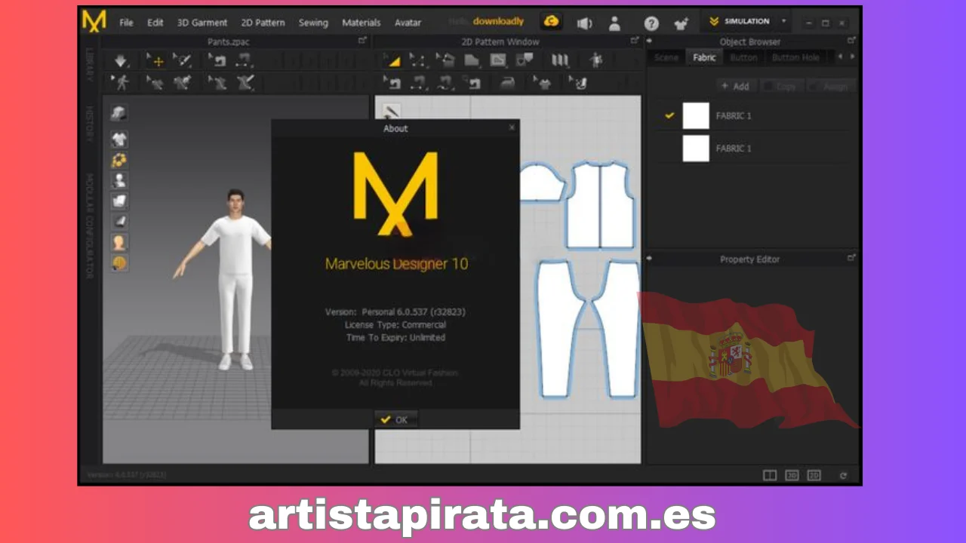Click the shirt with plus icon in top bar
966x543 pixels.
pyautogui.click(x=681, y=24)
